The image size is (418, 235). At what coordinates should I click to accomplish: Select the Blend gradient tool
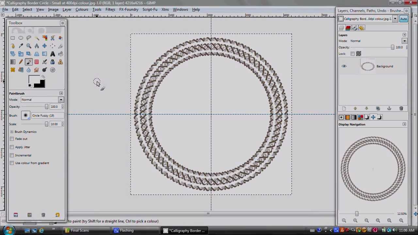coord(13,62)
